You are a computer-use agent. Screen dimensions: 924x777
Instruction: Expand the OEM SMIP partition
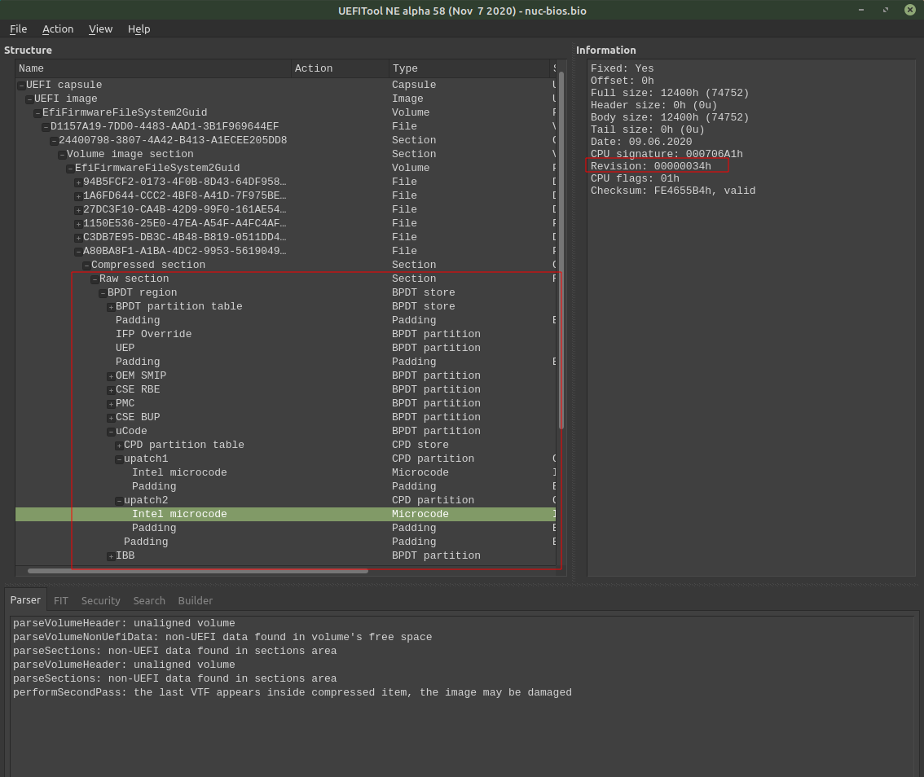[111, 376]
